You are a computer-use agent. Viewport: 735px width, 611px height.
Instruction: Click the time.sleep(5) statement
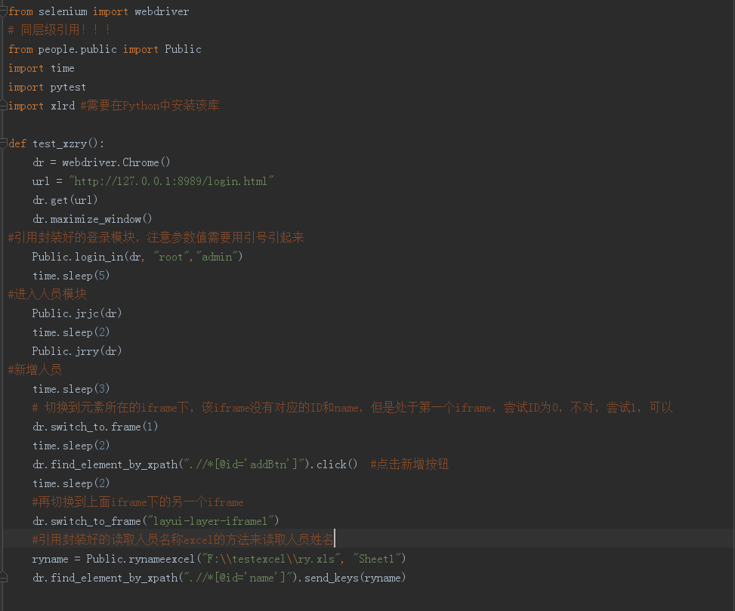[72, 275]
